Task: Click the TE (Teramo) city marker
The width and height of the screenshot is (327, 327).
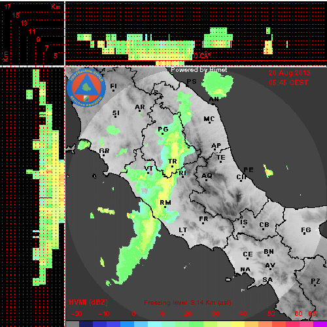Action: (x=220, y=162)
